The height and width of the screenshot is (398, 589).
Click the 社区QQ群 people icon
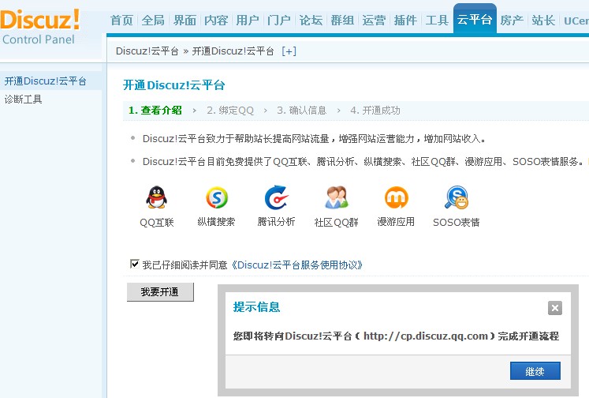click(x=337, y=197)
